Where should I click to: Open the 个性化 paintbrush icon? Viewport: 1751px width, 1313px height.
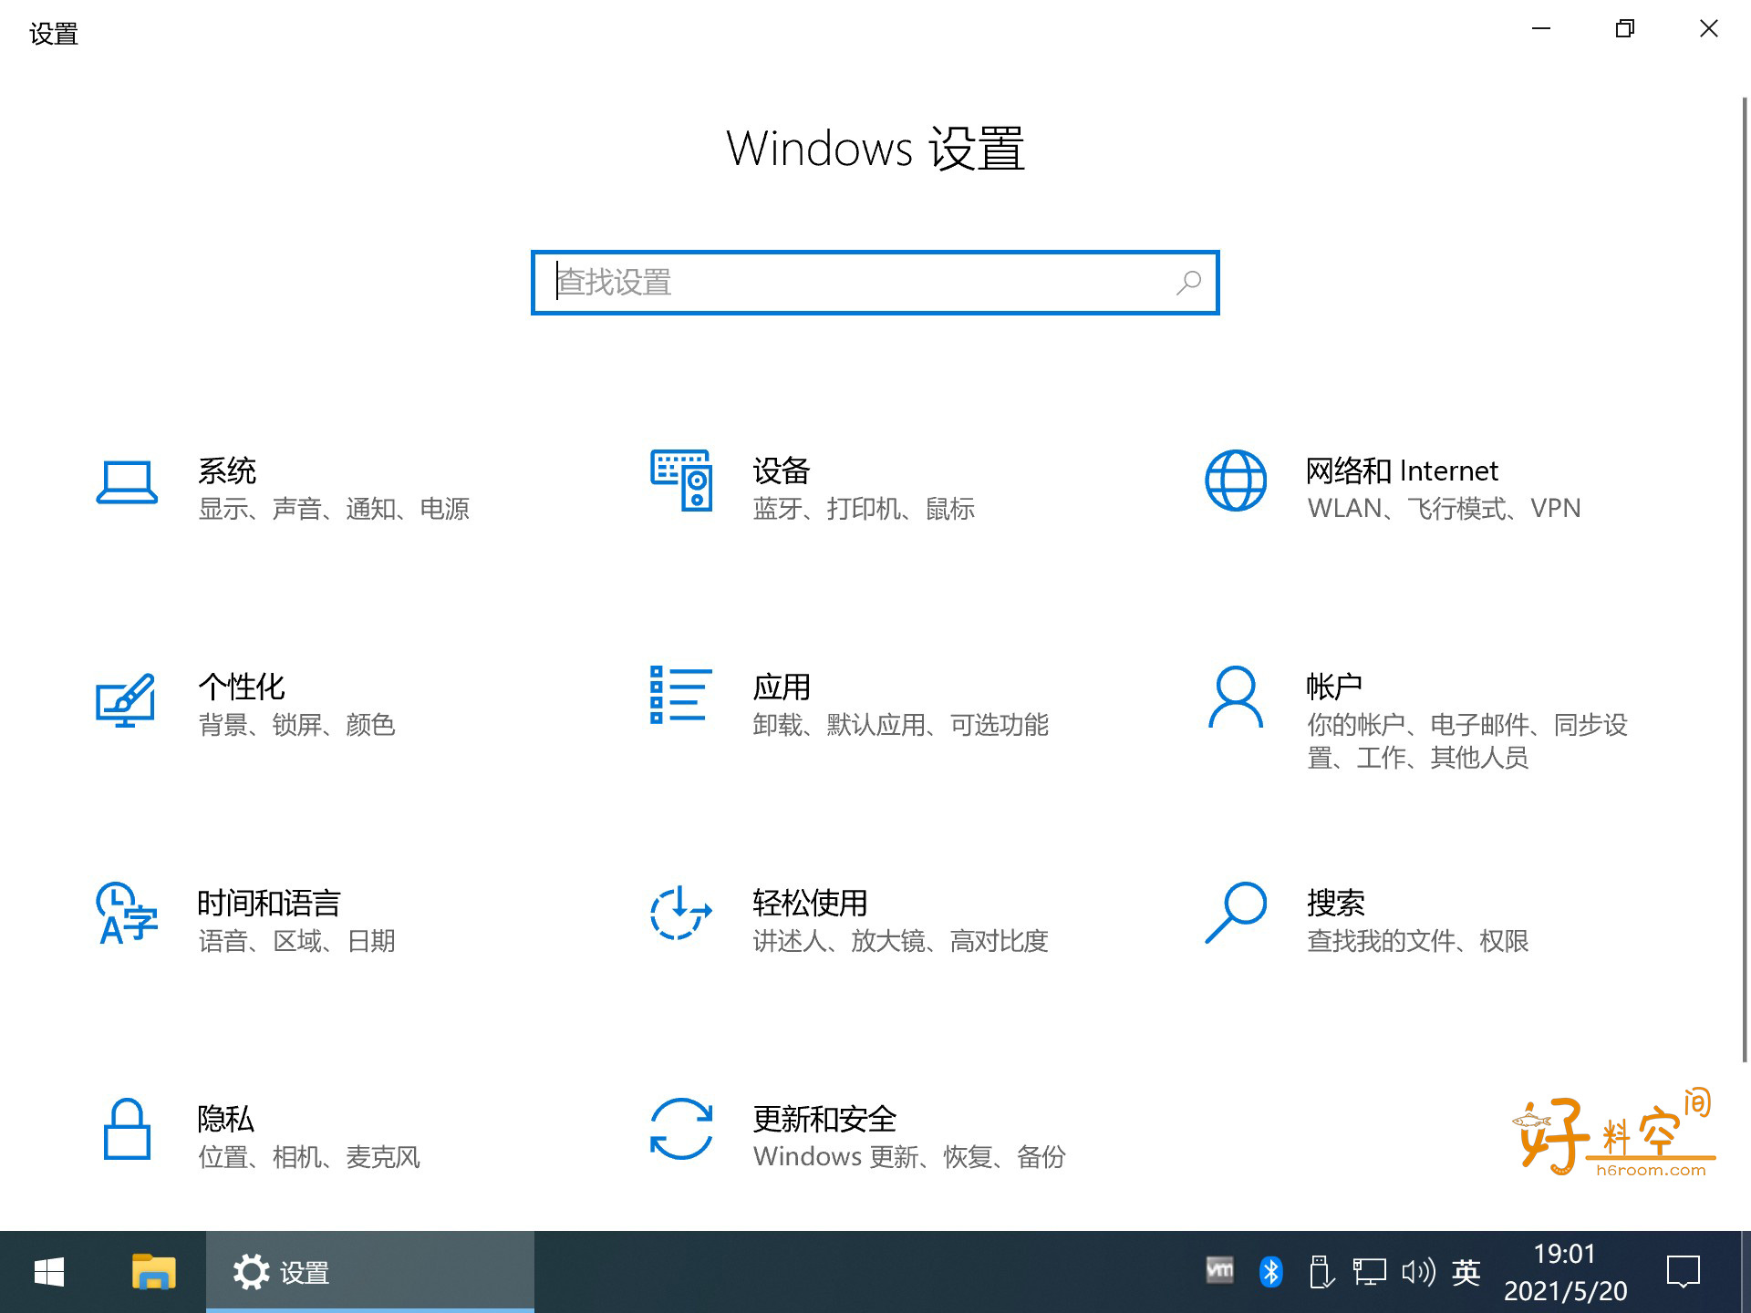[x=126, y=699]
